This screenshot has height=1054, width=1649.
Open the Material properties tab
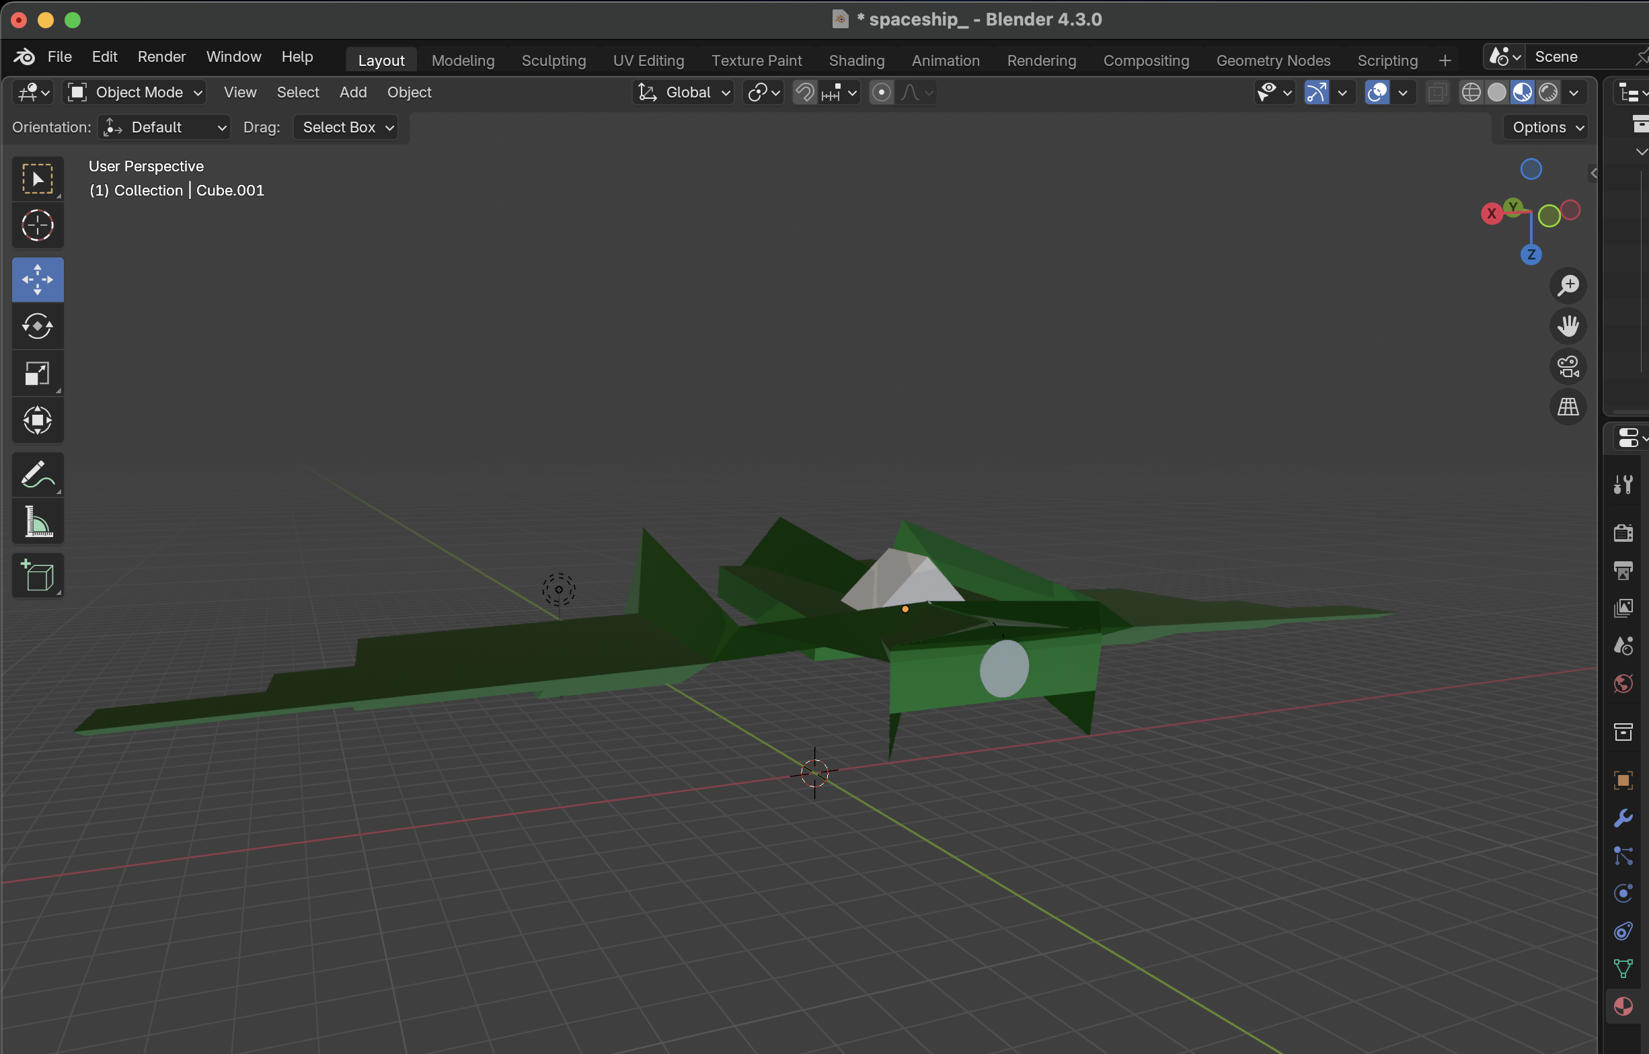[1623, 1006]
